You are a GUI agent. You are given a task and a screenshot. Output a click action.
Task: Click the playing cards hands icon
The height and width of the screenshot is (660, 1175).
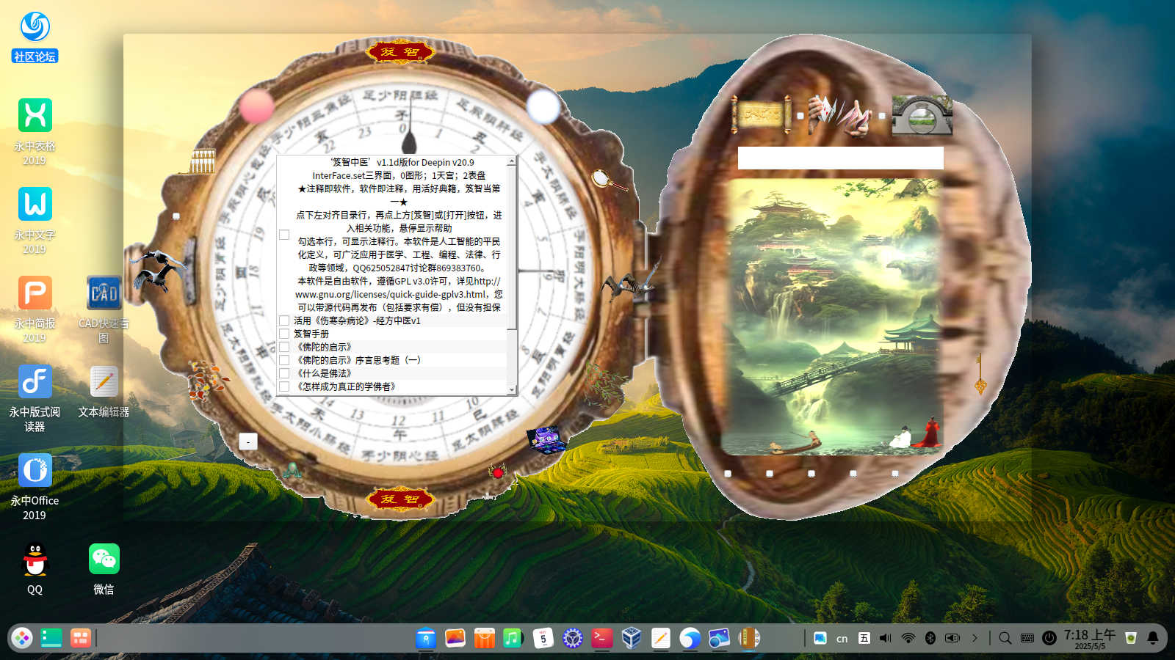click(x=841, y=116)
